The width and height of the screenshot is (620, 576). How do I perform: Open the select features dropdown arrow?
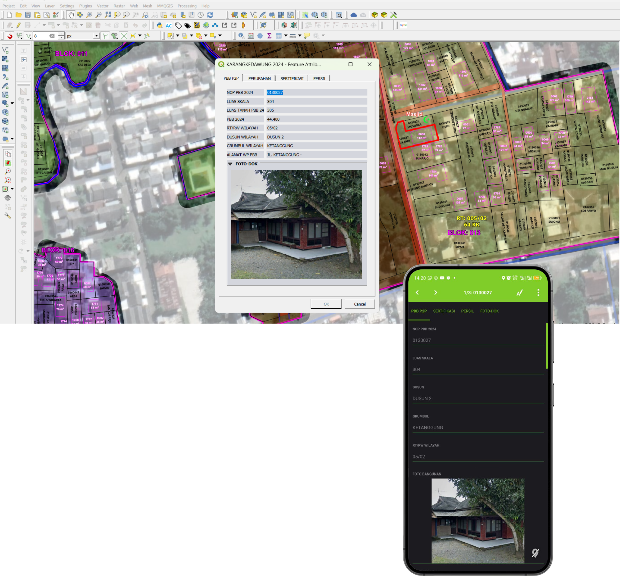tap(178, 36)
